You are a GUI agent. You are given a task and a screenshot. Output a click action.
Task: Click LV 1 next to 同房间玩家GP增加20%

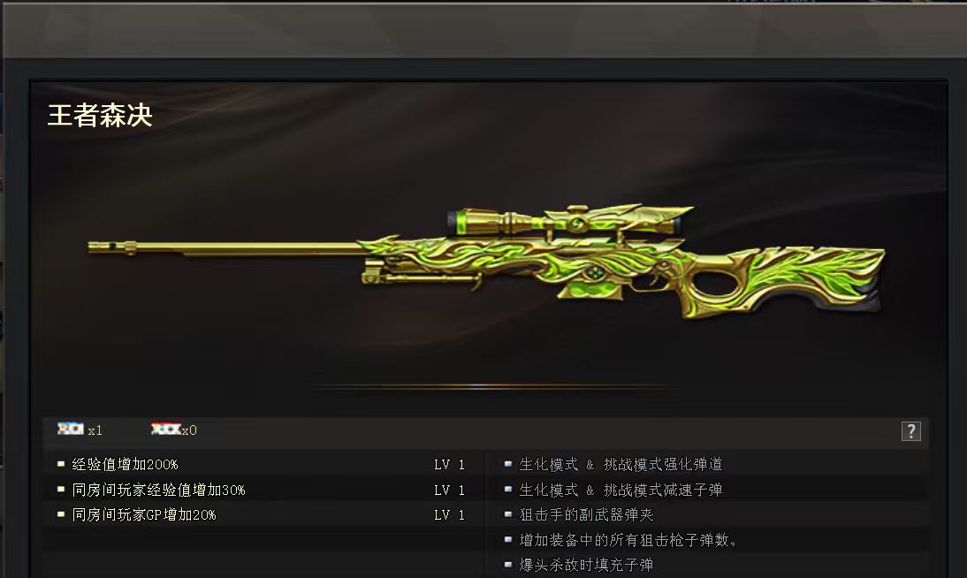tap(450, 515)
